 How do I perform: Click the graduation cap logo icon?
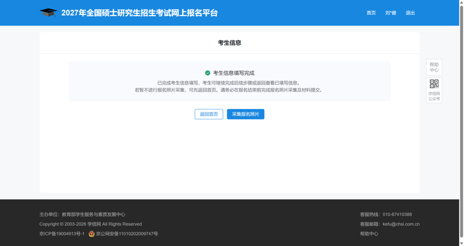pos(48,13)
